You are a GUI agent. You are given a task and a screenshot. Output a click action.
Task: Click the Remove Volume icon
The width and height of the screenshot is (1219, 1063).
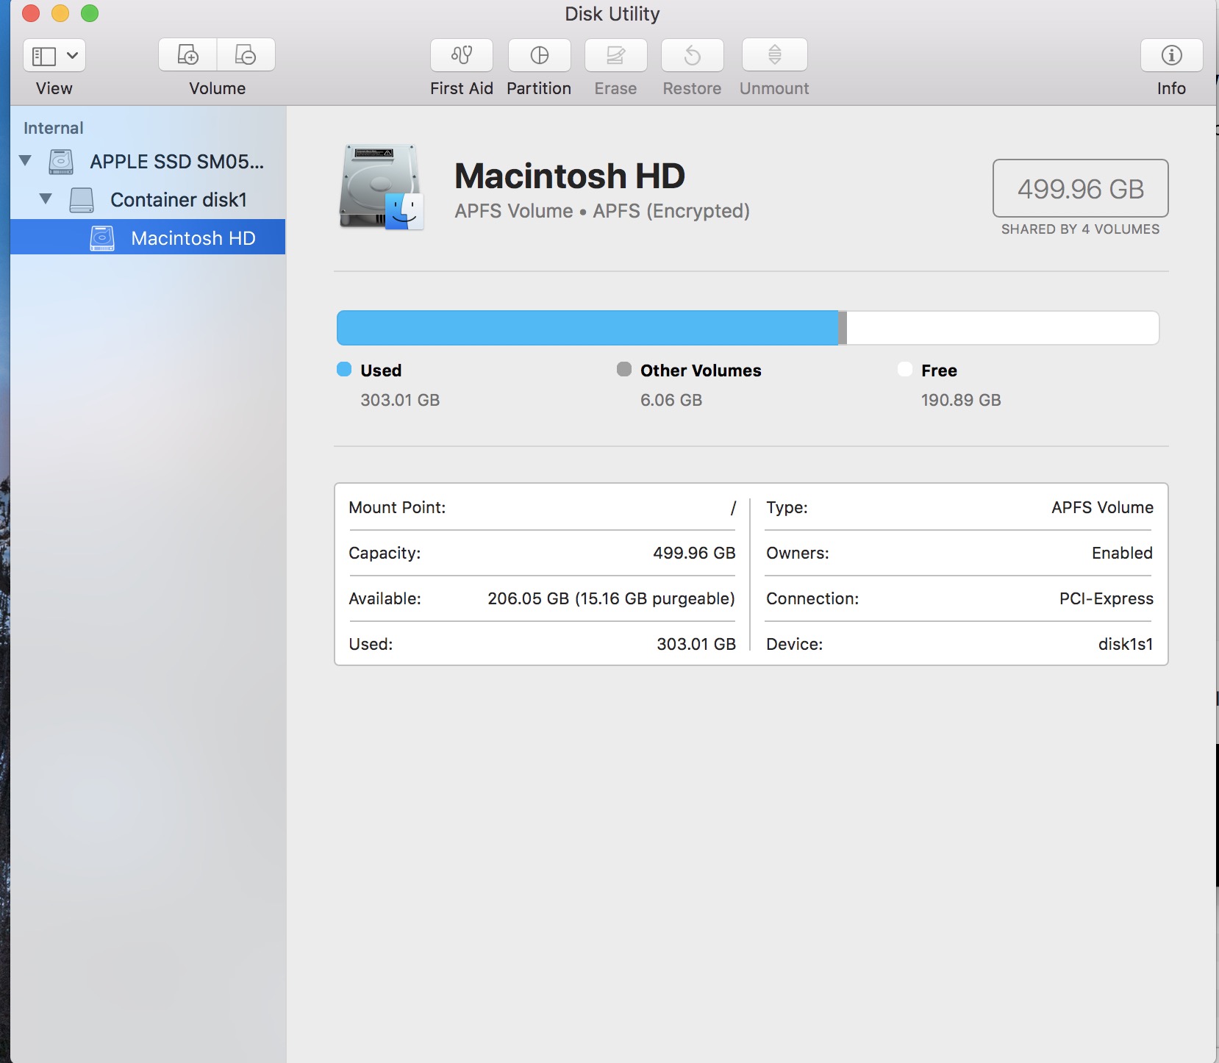click(x=246, y=55)
